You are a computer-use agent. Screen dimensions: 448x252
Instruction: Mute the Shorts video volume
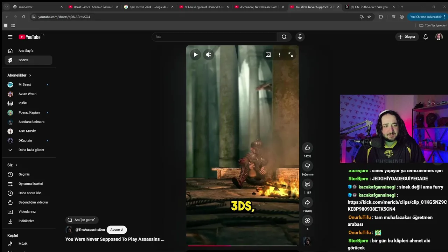point(209,55)
